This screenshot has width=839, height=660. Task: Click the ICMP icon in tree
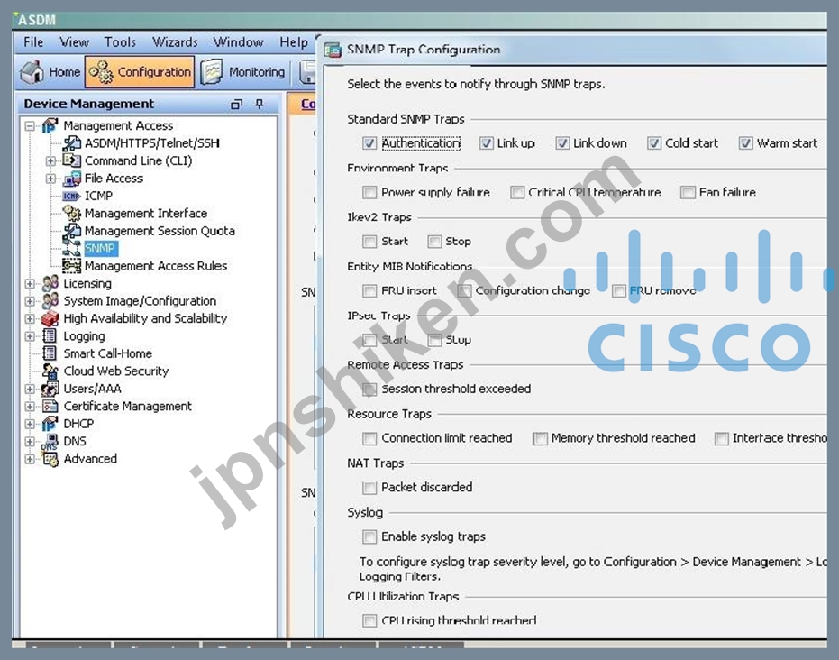click(x=72, y=196)
